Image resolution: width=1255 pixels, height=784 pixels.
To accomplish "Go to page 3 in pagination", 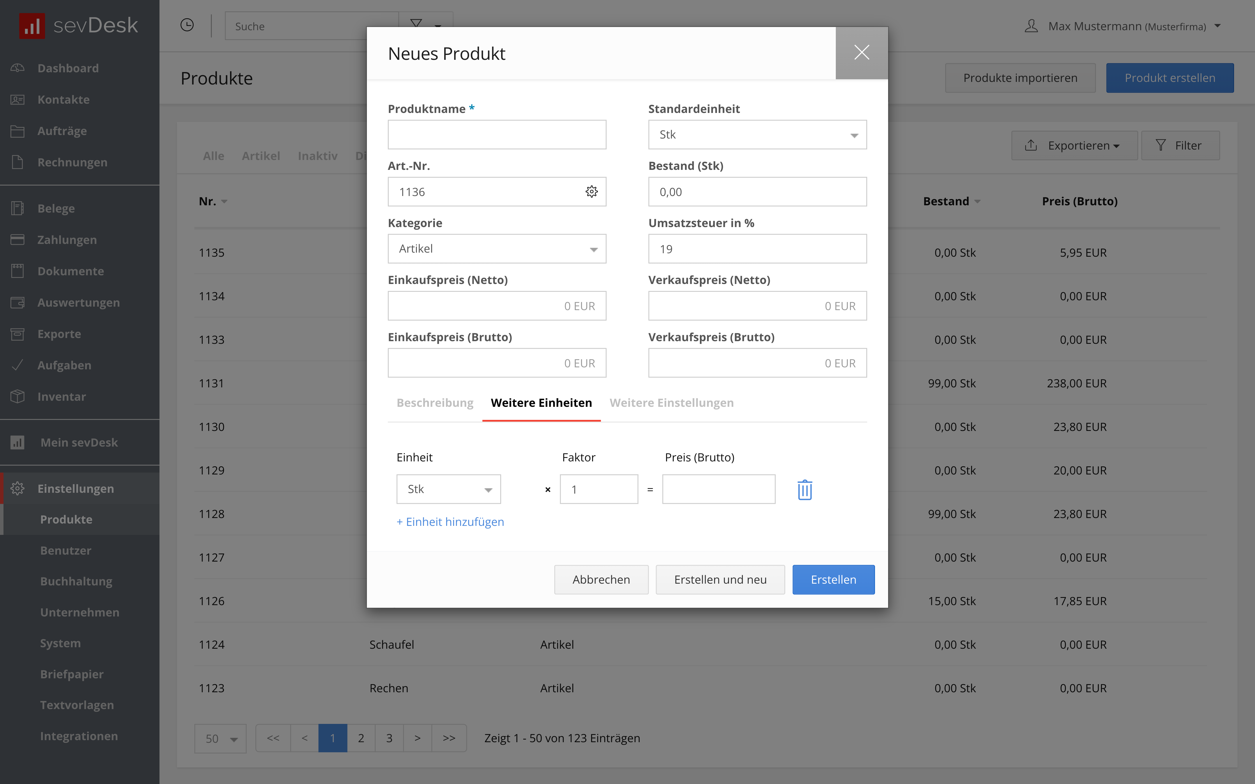I will pos(389,738).
